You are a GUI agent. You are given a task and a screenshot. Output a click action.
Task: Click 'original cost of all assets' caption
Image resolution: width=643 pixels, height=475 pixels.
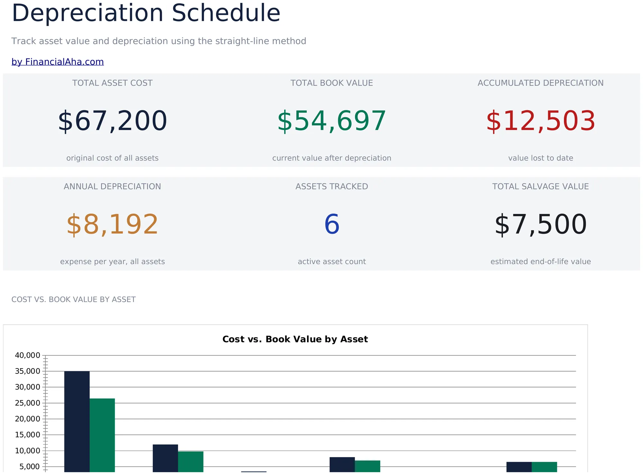click(x=112, y=158)
